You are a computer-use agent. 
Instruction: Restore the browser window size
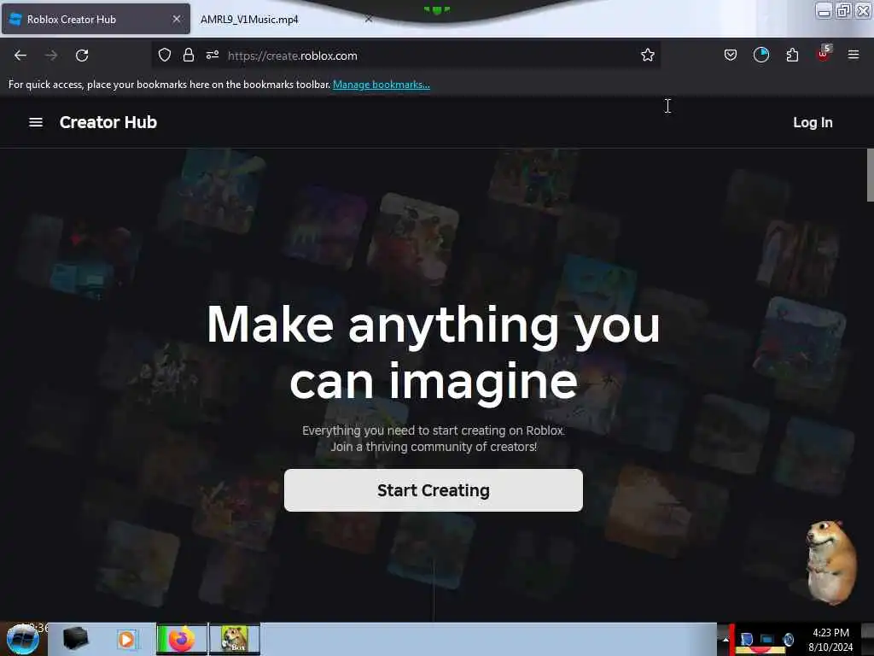click(x=844, y=10)
